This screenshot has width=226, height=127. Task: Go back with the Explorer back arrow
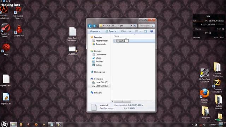90,26
